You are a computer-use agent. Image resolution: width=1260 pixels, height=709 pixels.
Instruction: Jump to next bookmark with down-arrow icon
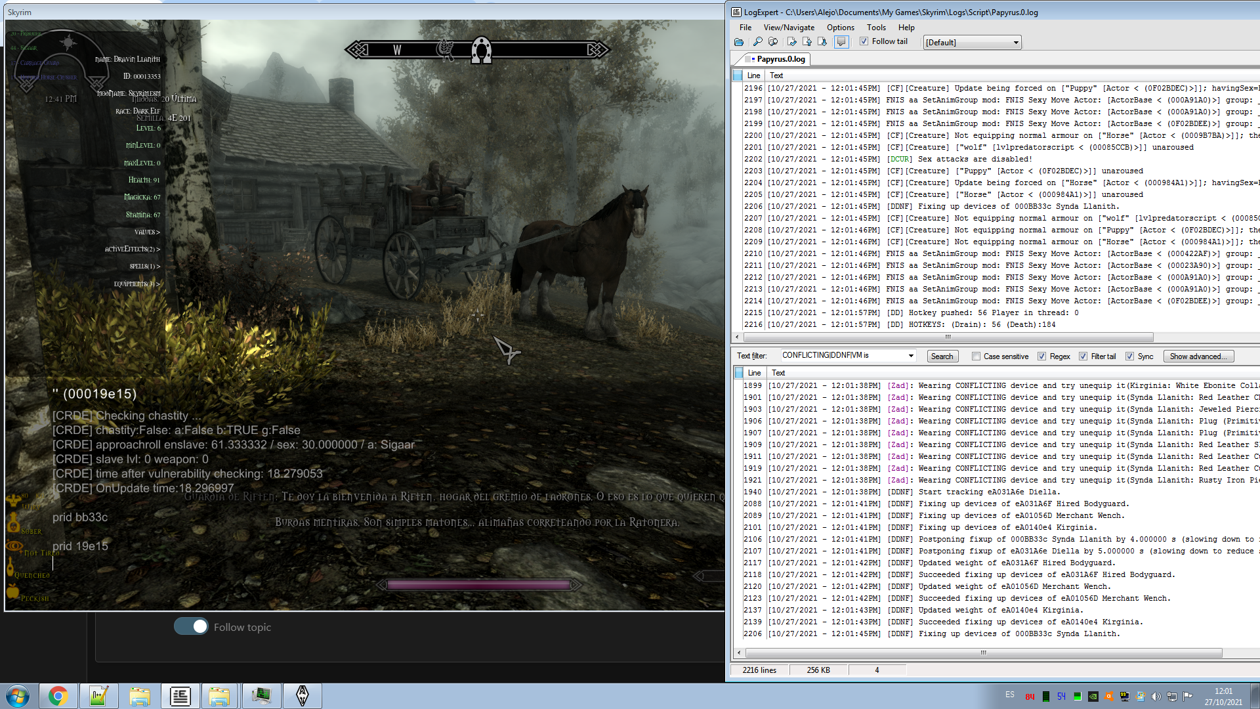(x=822, y=42)
